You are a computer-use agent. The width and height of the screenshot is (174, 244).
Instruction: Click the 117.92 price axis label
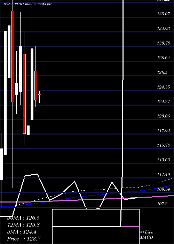[x=164, y=131]
